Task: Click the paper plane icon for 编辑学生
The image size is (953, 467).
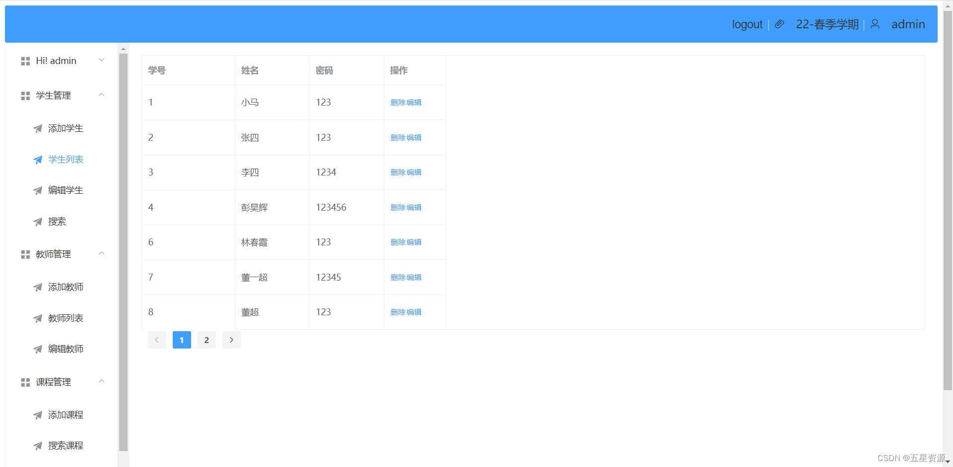Action: click(x=38, y=190)
